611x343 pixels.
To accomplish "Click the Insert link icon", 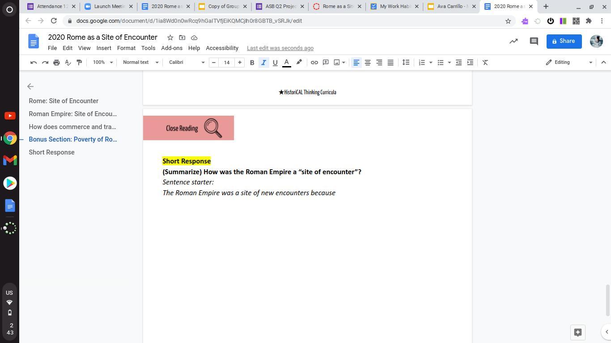I will (314, 63).
